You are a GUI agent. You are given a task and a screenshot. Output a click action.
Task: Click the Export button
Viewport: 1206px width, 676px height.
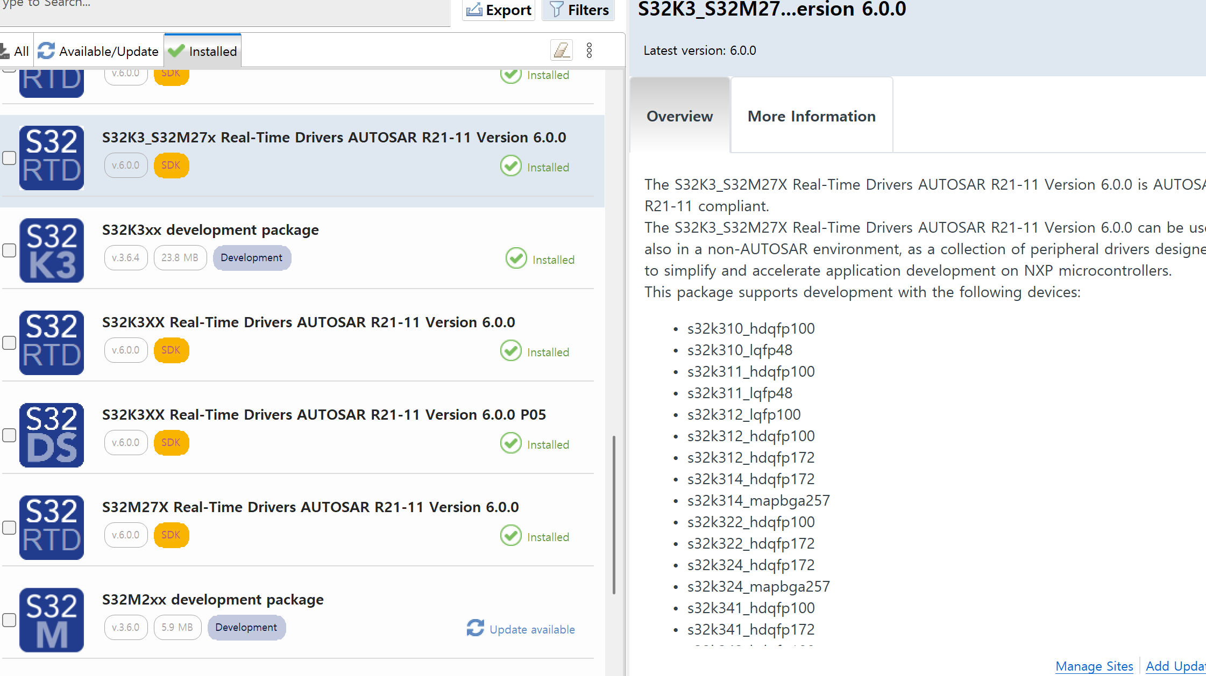pos(499,10)
